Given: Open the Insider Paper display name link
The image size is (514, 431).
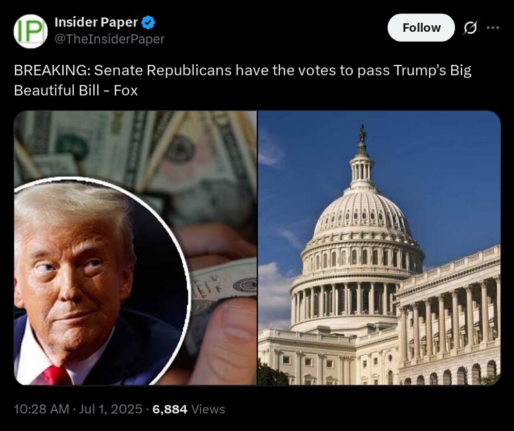Looking at the screenshot, I should point(96,22).
